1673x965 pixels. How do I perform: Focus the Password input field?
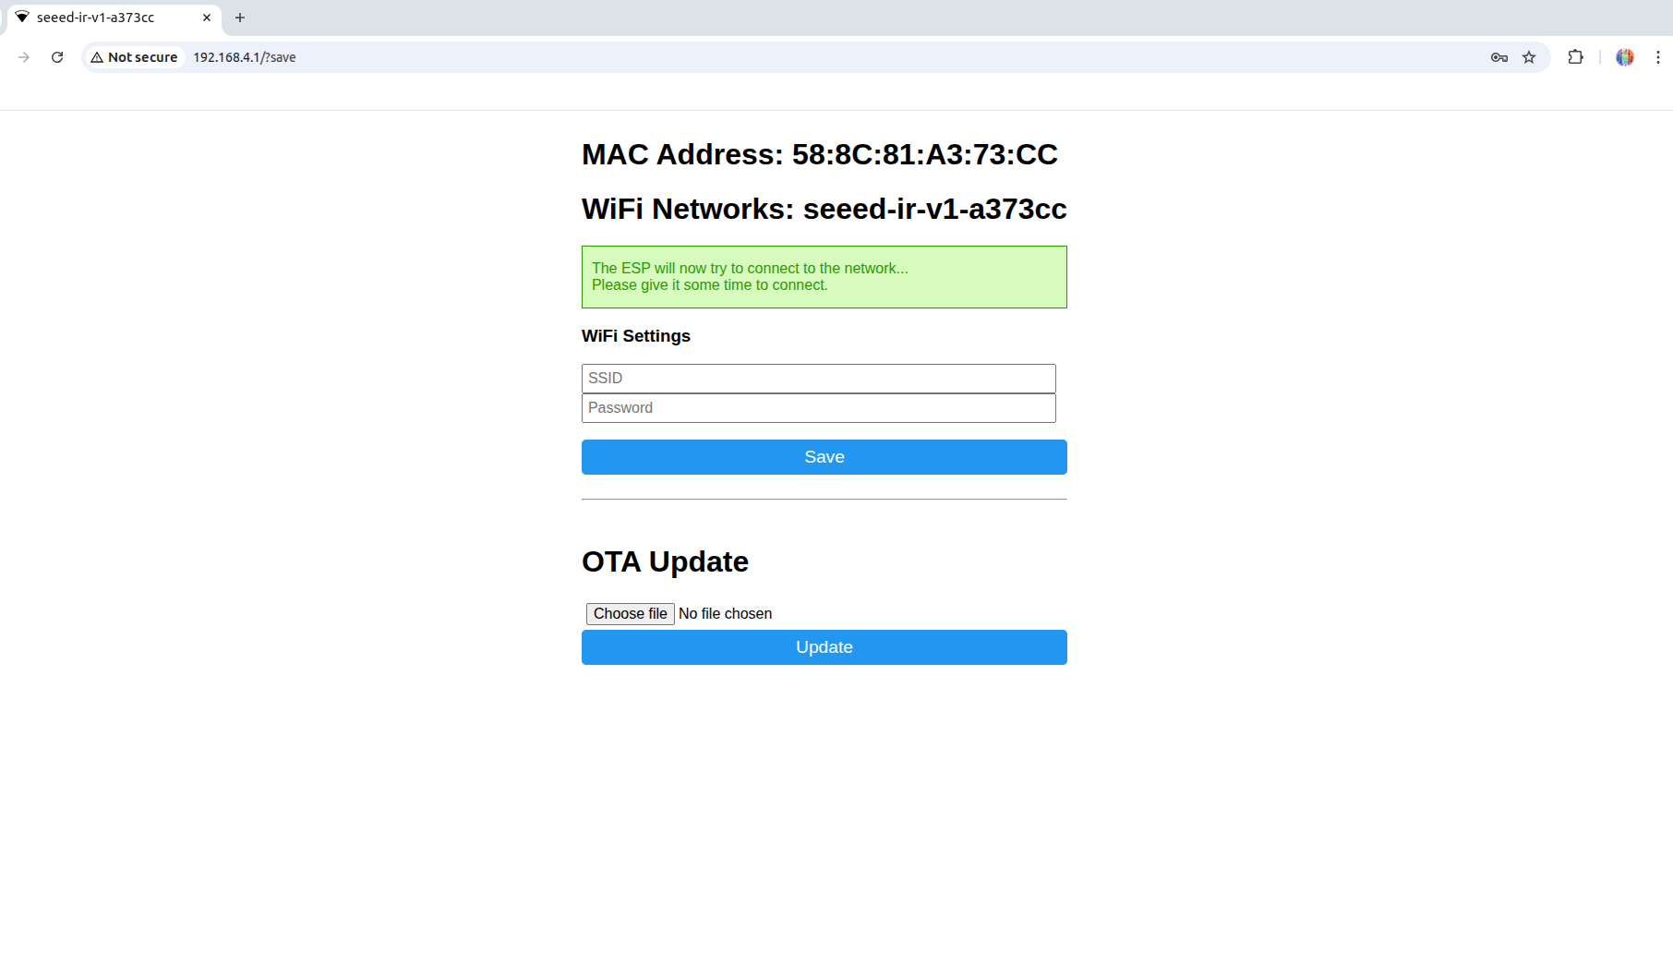point(819,408)
